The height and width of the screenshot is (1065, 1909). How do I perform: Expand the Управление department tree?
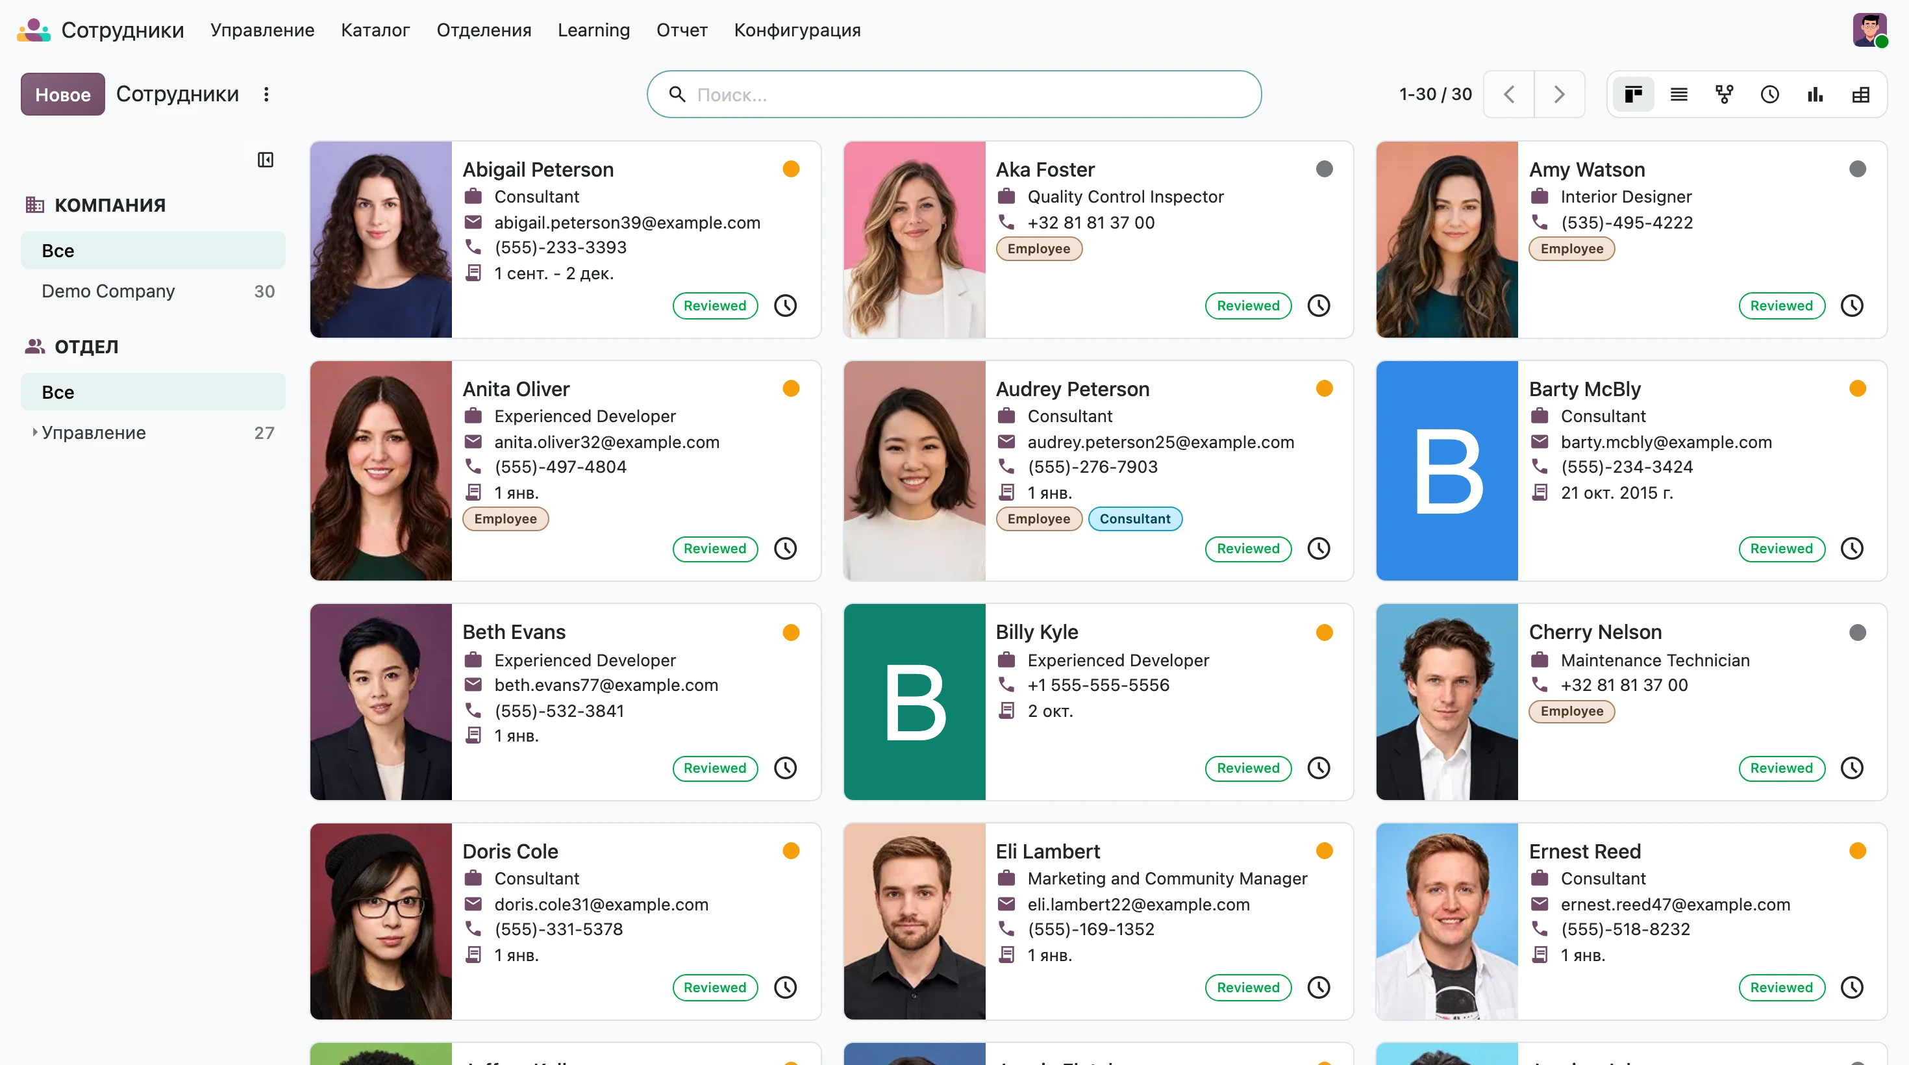click(34, 432)
